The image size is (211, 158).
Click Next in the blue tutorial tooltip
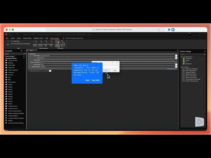(x=96, y=80)
